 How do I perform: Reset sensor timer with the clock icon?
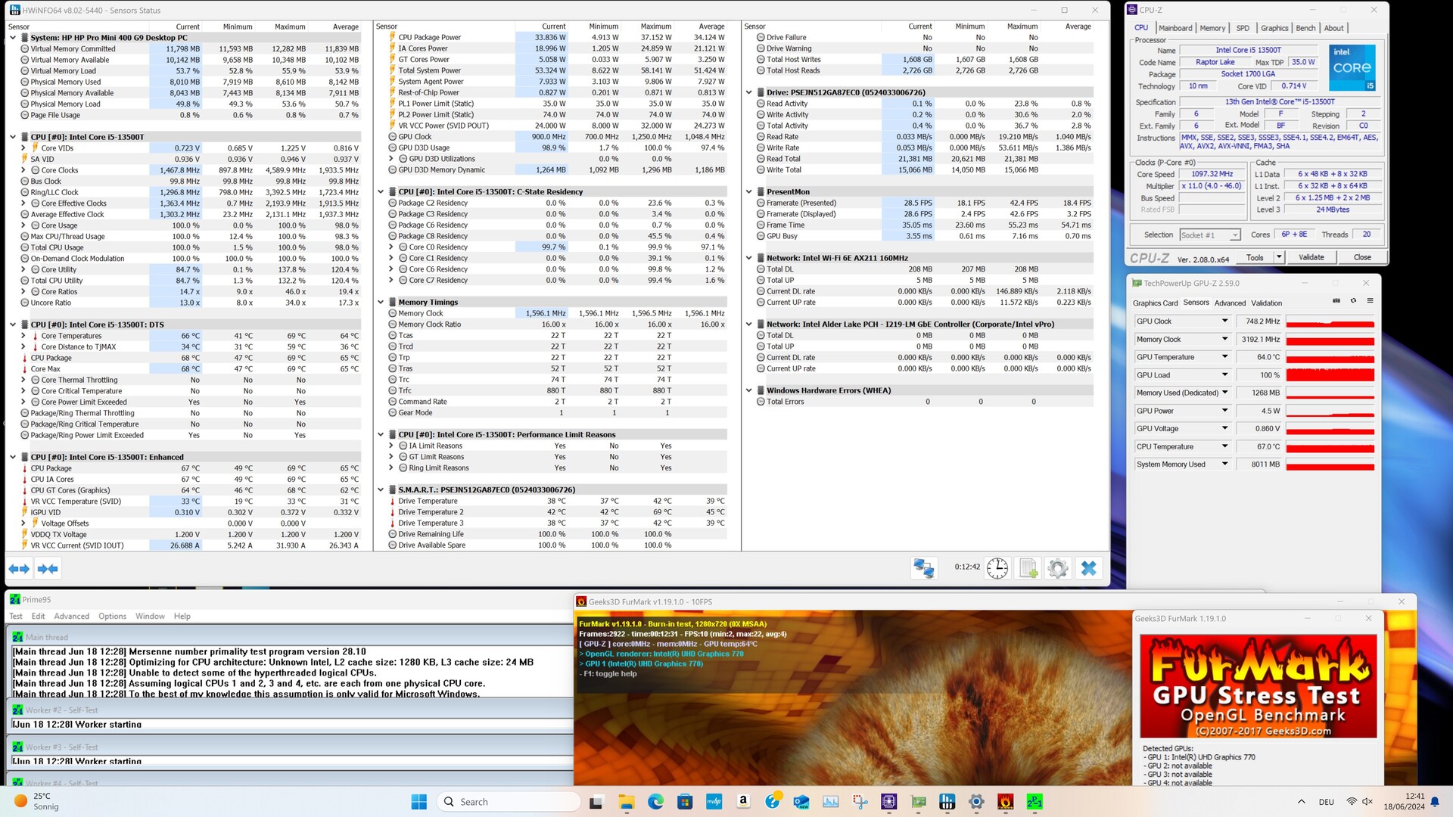(997, 568)
